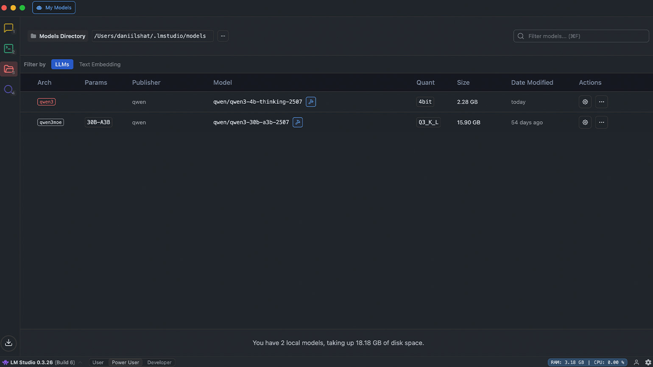653x367 pixels.
Task: Filter list by Text Embedding
Action: 100,64
